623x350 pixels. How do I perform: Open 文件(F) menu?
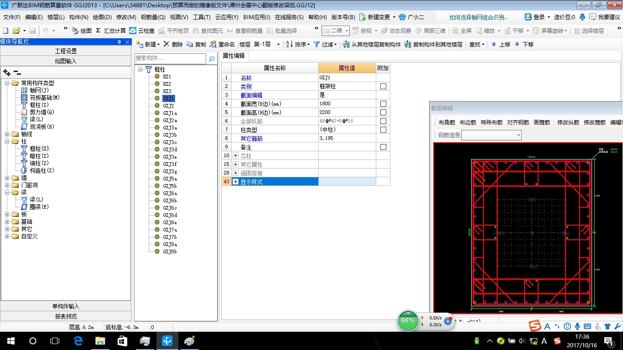pos(12,17)
